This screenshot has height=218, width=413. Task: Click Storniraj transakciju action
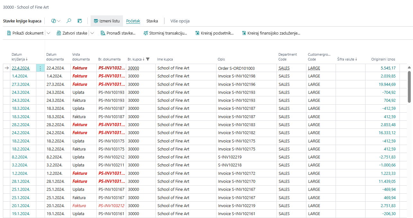[165, 33]
